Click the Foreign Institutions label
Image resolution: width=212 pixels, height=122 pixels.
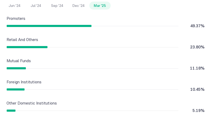click(24, 82)
